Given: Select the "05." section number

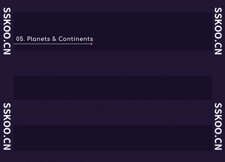Looking at the screenshot, I should coord(20,39).
